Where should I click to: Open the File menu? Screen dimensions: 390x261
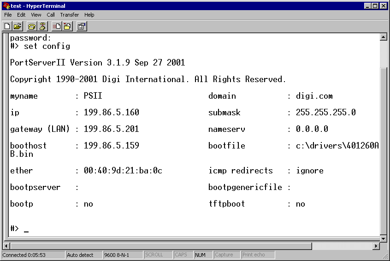8,15
